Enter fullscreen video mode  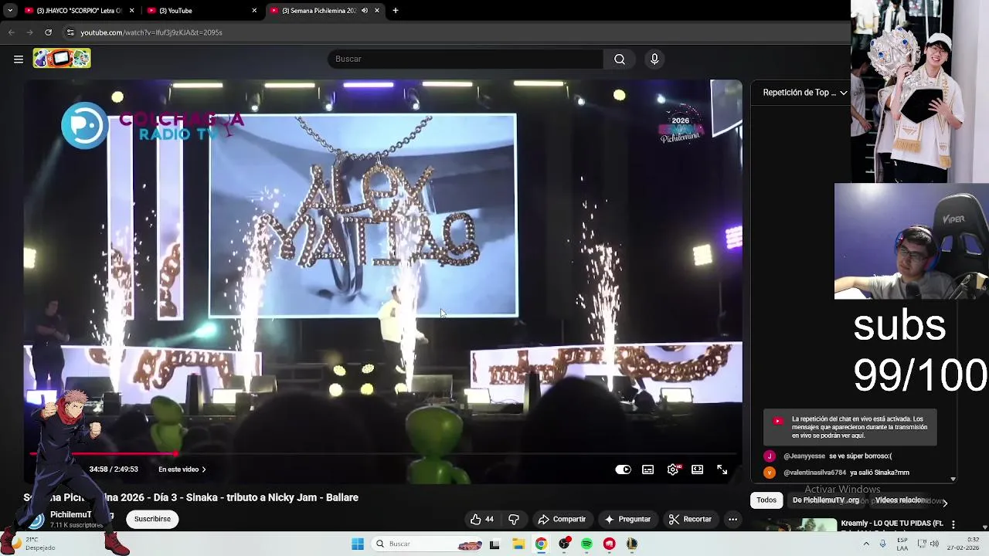click(722, 470)
